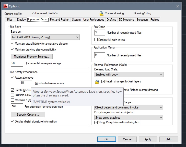Uncheck Show Proxy Information dialog box

tap(96, 122)
